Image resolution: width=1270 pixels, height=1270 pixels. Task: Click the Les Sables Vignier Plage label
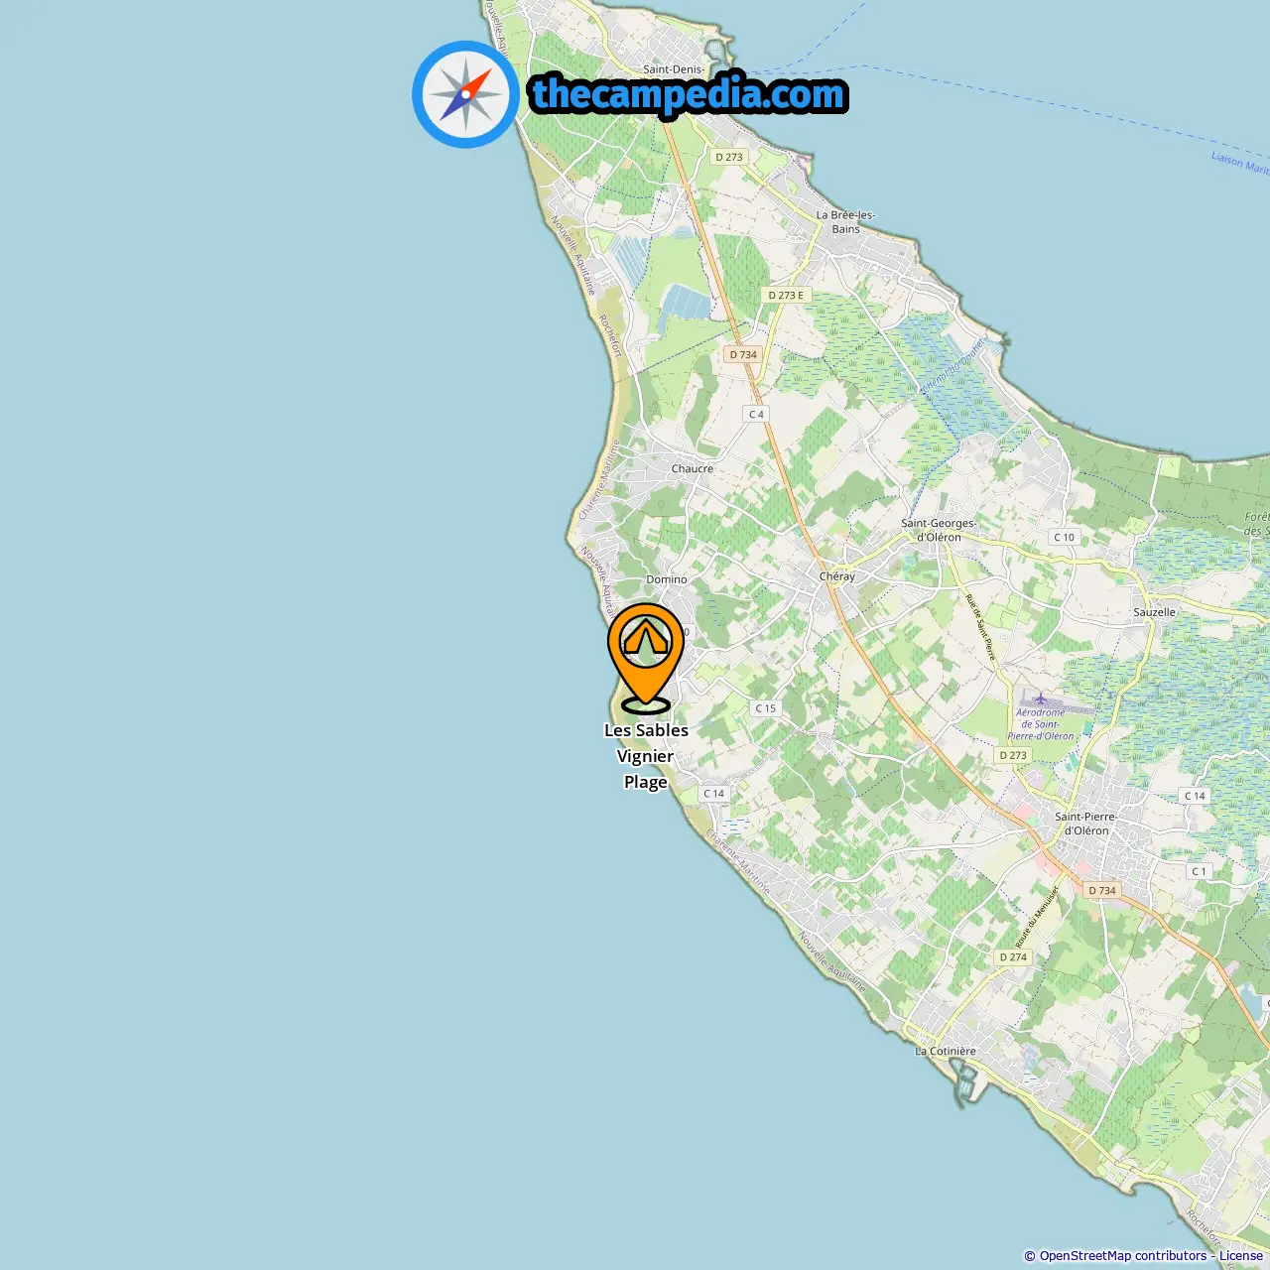646,756
